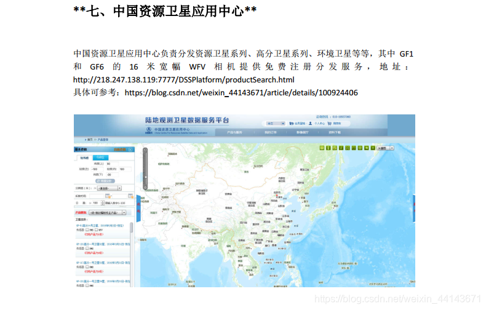Click the left longitude field showing -180

pyautogui.click(x=97, y=169)
